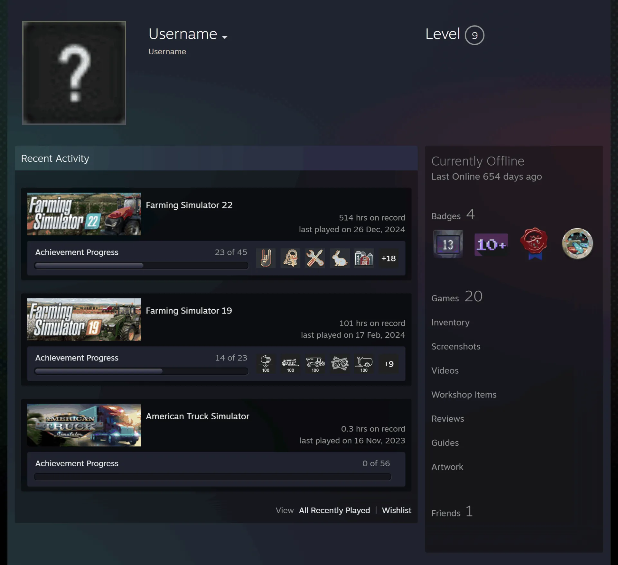Click the keys achievement icon

pyautogui.click(x=290, y=258)
